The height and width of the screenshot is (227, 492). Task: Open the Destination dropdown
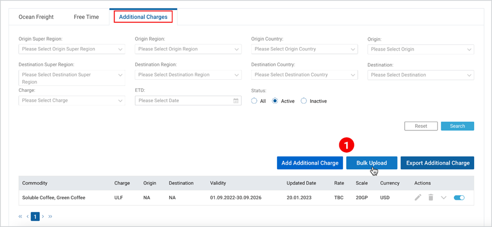[421, 75]
